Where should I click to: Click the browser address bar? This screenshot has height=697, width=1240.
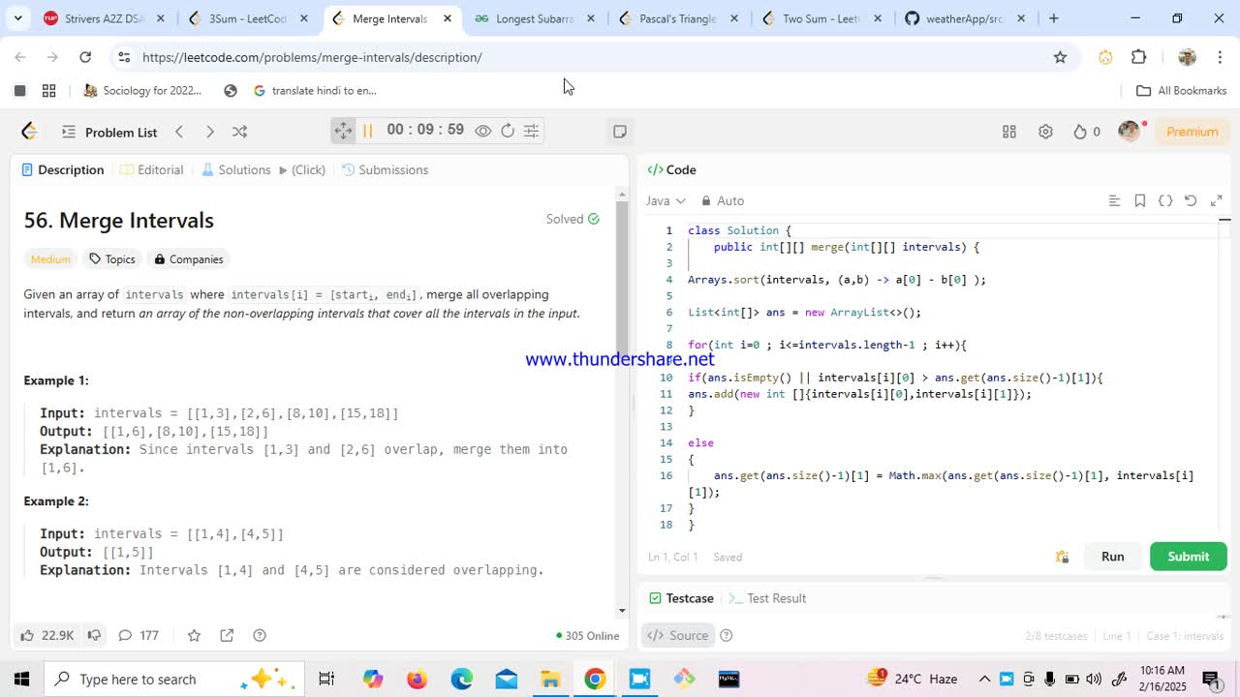coord(581,57)
